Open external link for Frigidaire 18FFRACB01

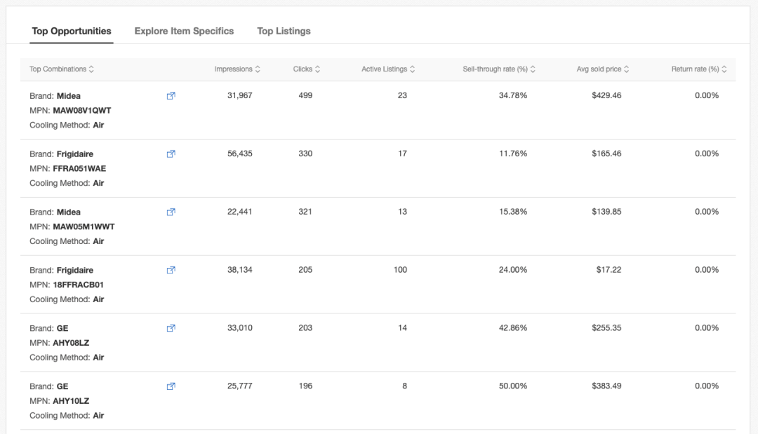pyautogui.click(x=171, y=270)
